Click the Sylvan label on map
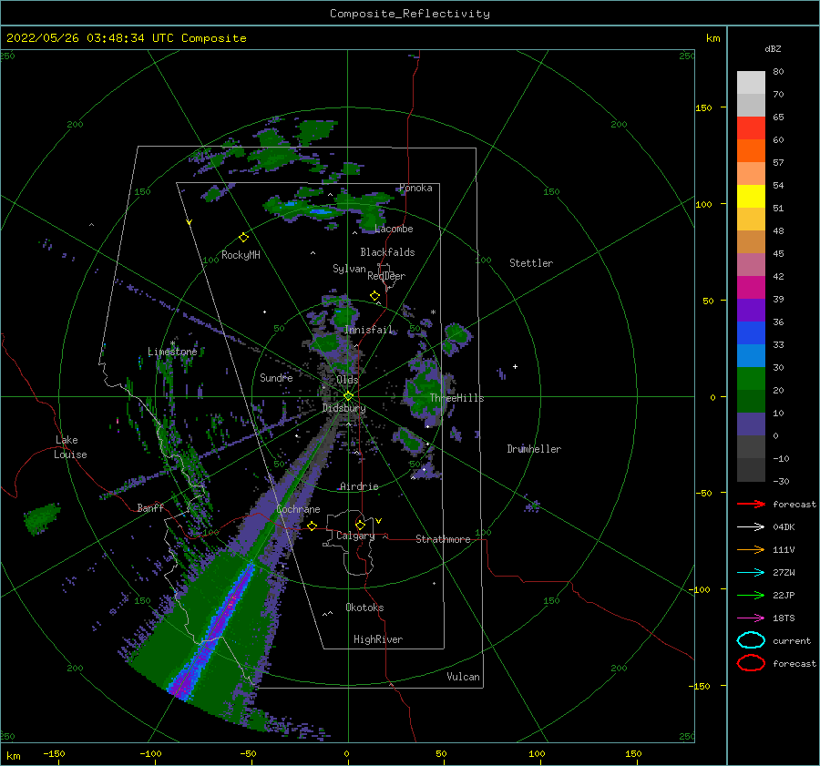The height and width of the screenshot is (766, 820). click(349, 269)
